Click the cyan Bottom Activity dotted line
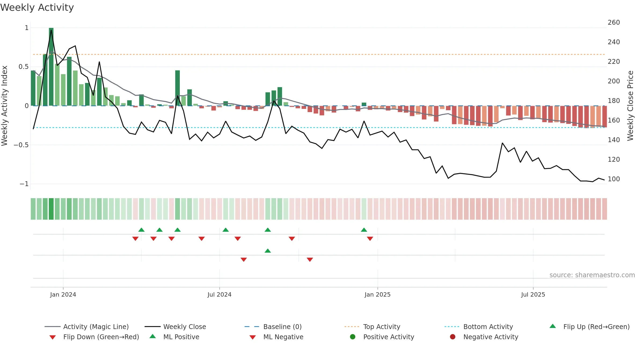This screenshot has width=644, height=362. pyautogui.click(x=319, y=127)
